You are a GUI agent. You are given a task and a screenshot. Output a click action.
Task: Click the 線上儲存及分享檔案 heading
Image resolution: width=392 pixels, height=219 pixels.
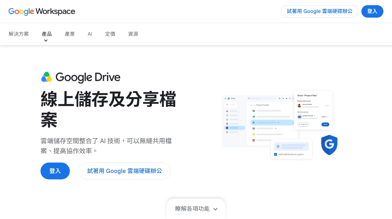[x=109, y=109]
